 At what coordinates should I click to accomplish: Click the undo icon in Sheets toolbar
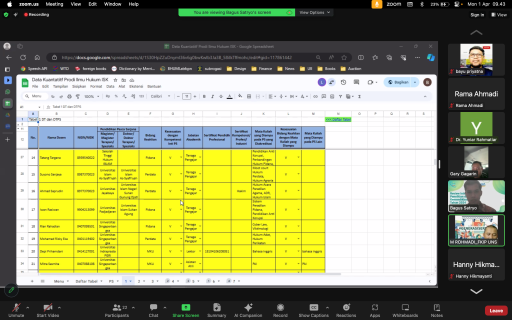52,96
